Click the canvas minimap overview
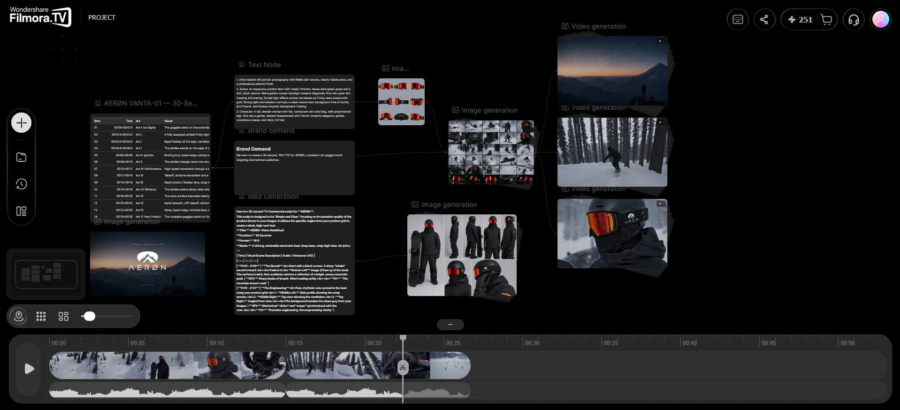The image size is (900, 410). [x=46, y=274]
